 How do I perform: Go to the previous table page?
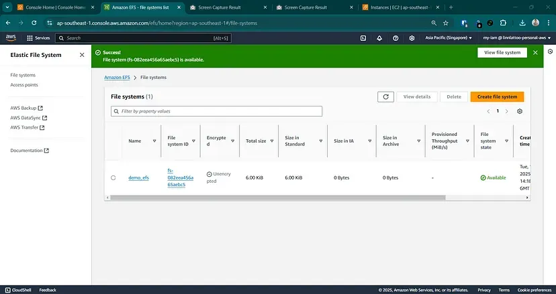(488, 111)
